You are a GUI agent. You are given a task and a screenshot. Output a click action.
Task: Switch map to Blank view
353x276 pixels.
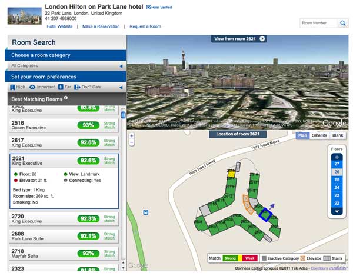[x=338, y=135]
